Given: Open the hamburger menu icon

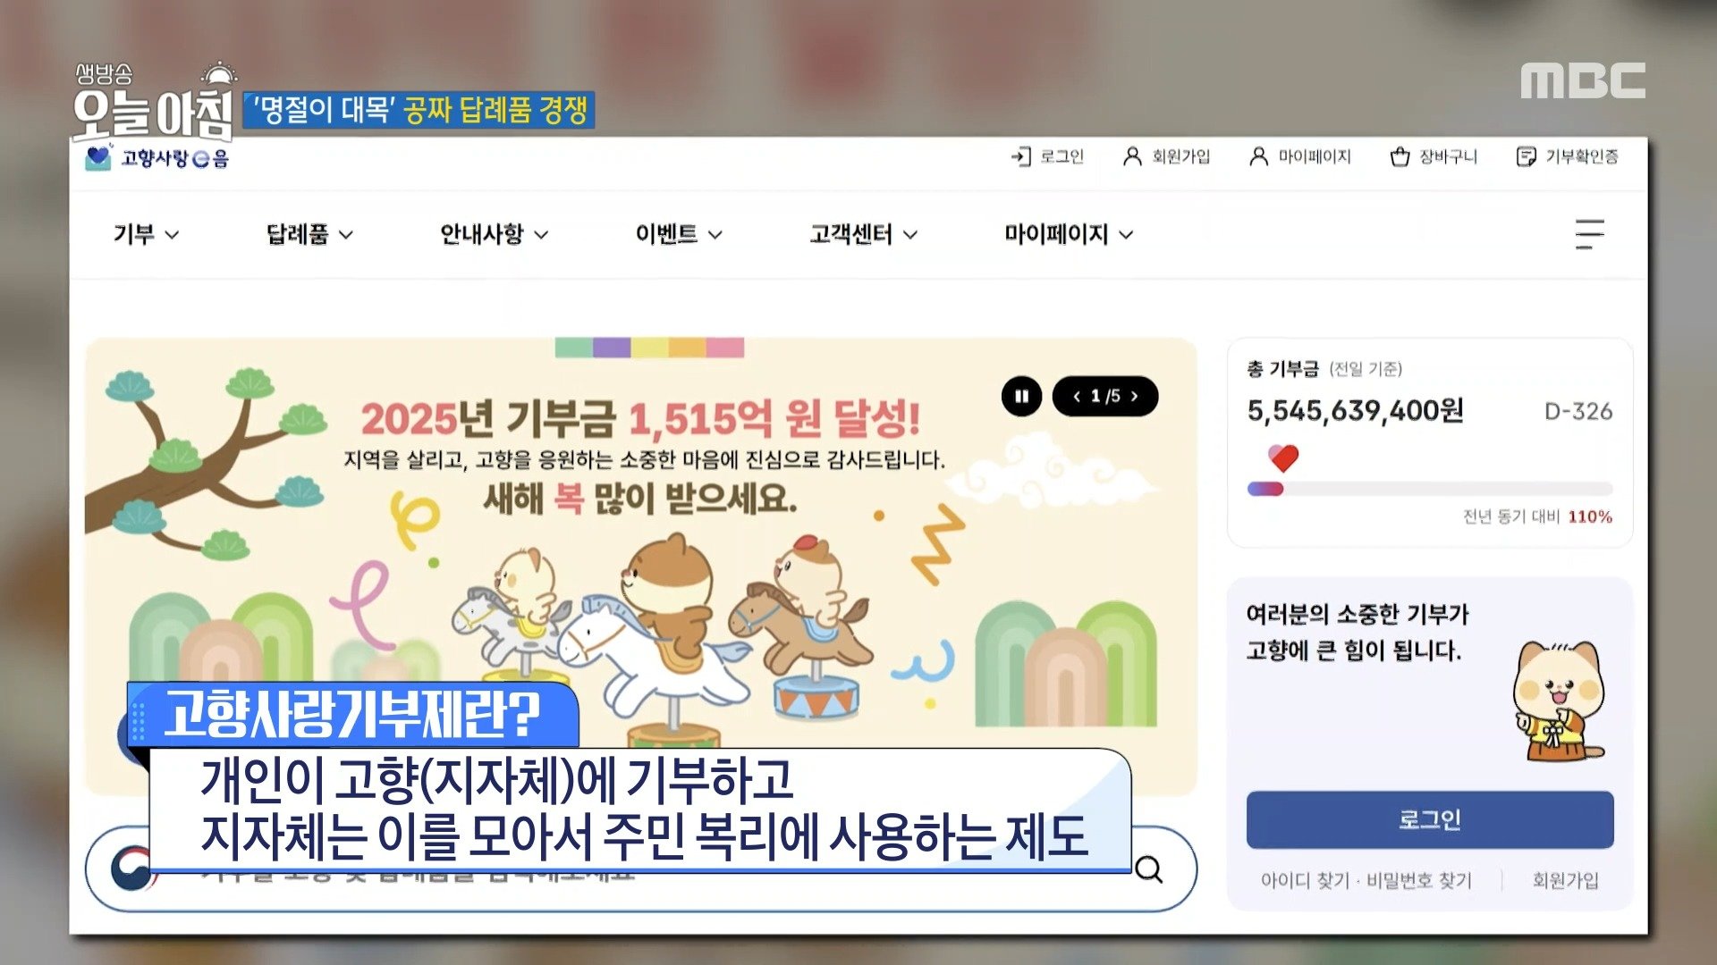Looking at the screenshot, I should tap(1589, 234).
